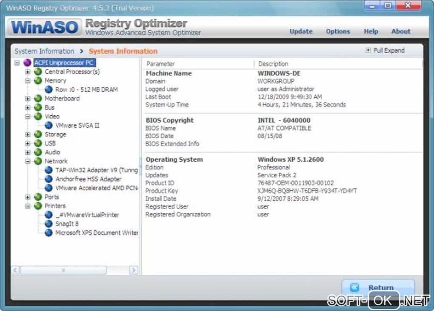434x311 pixels.
Task: Click the green Memory node icon
Action: [x=38, y=80]
